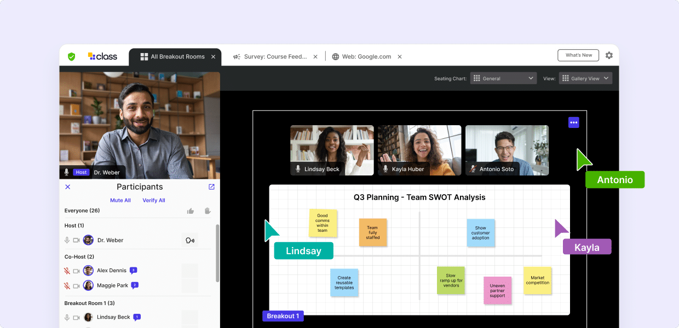Select Kayla Huber's video thumbnail
The width and height of the screenshot is (679, 328).
click(x=419, y=150)
